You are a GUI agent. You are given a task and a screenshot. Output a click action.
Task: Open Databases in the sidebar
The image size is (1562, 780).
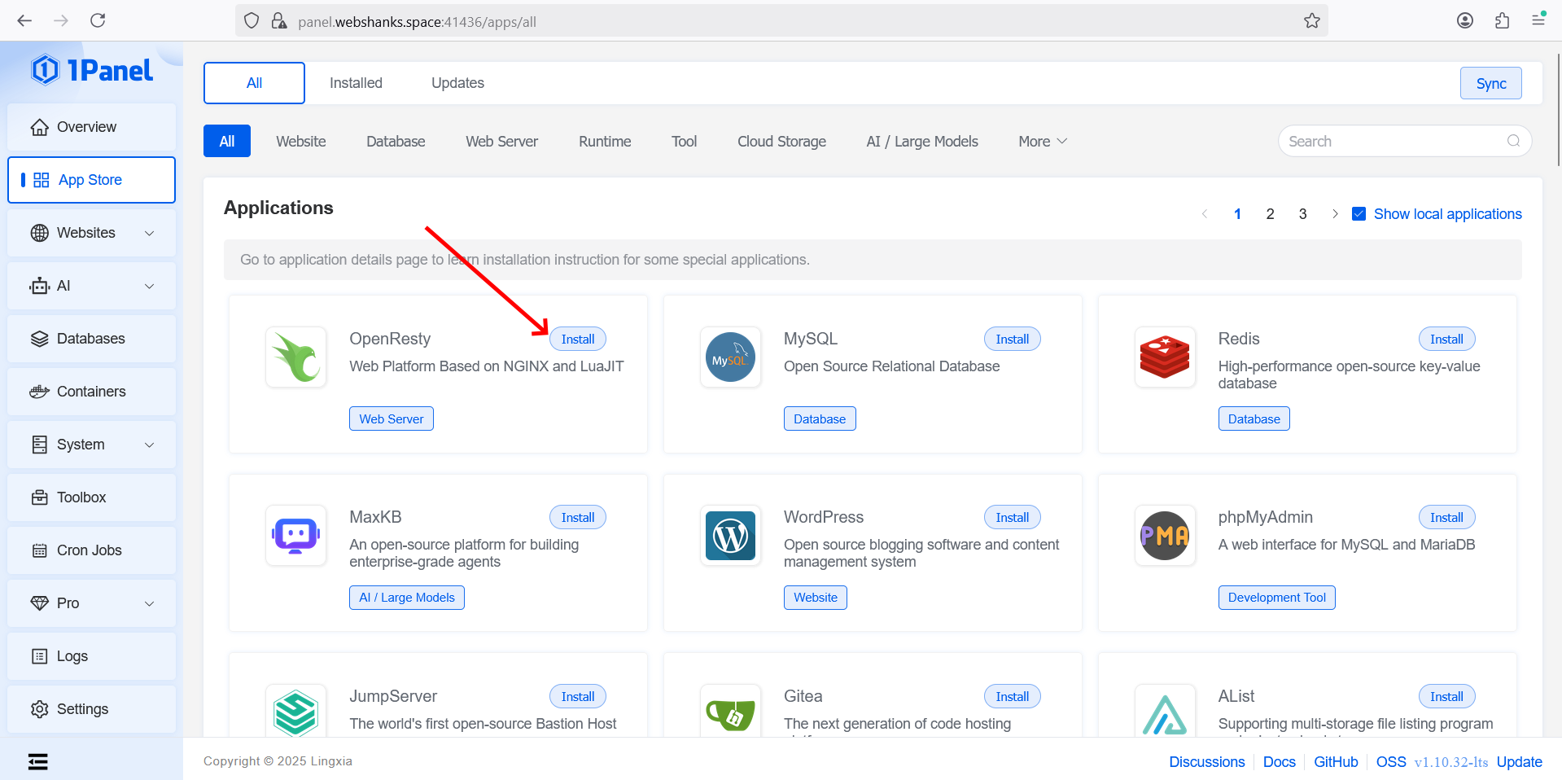point(91,339)
